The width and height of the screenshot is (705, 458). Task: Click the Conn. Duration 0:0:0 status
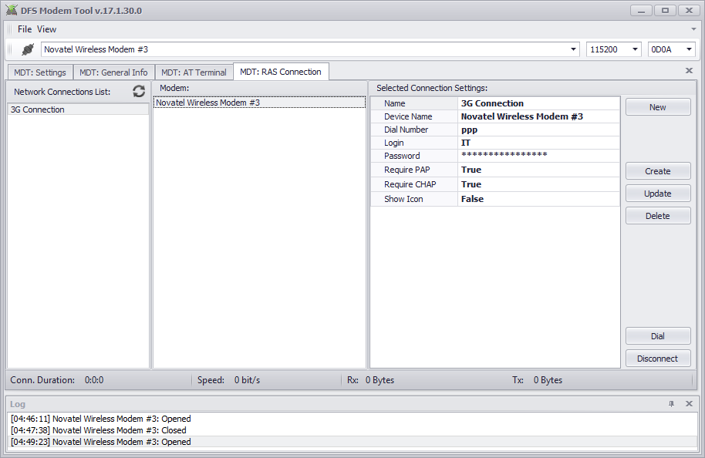(56, 380)
